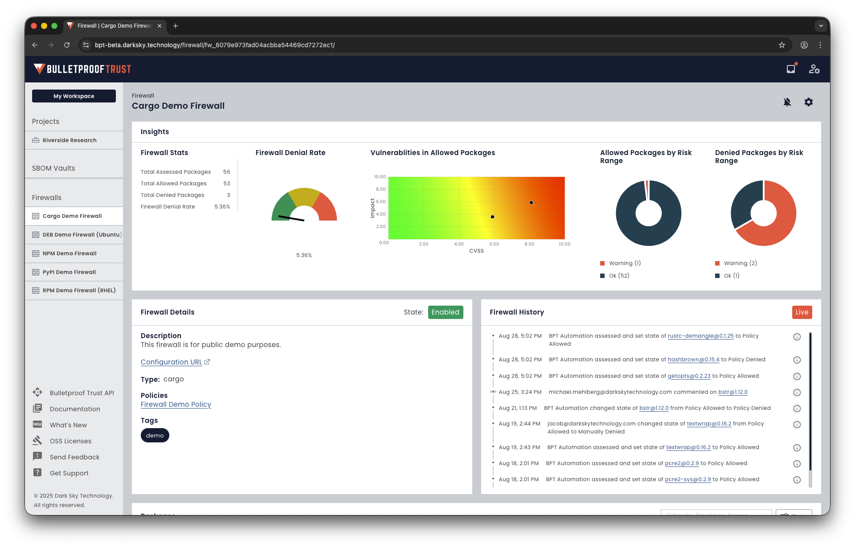The width and height of the screenshot is (855, 548).
Task: Open the Configuration URL link
Action: pos(172,362)
